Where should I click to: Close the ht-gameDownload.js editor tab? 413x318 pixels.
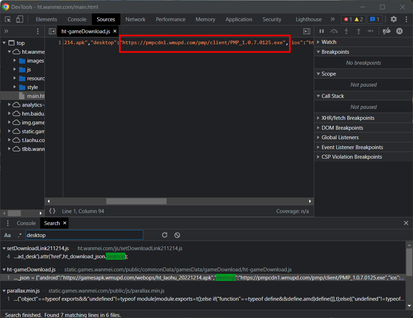(x=115, y=31)
